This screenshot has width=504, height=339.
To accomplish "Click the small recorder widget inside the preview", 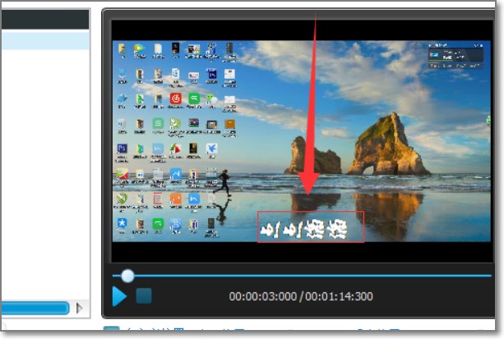I will [x=455, y=56].
